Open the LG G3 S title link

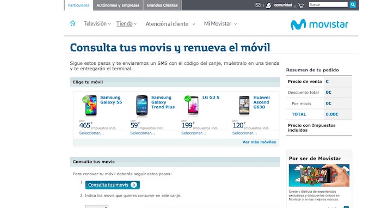[211, 97]
